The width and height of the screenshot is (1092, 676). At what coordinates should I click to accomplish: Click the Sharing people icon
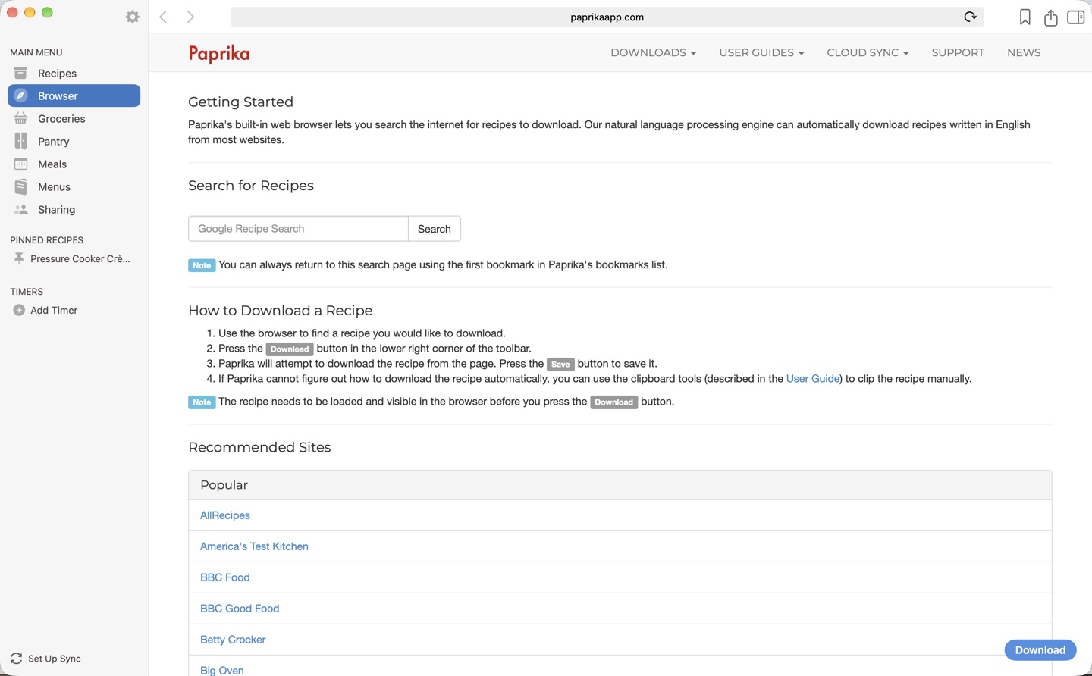(x=20, y=210)
